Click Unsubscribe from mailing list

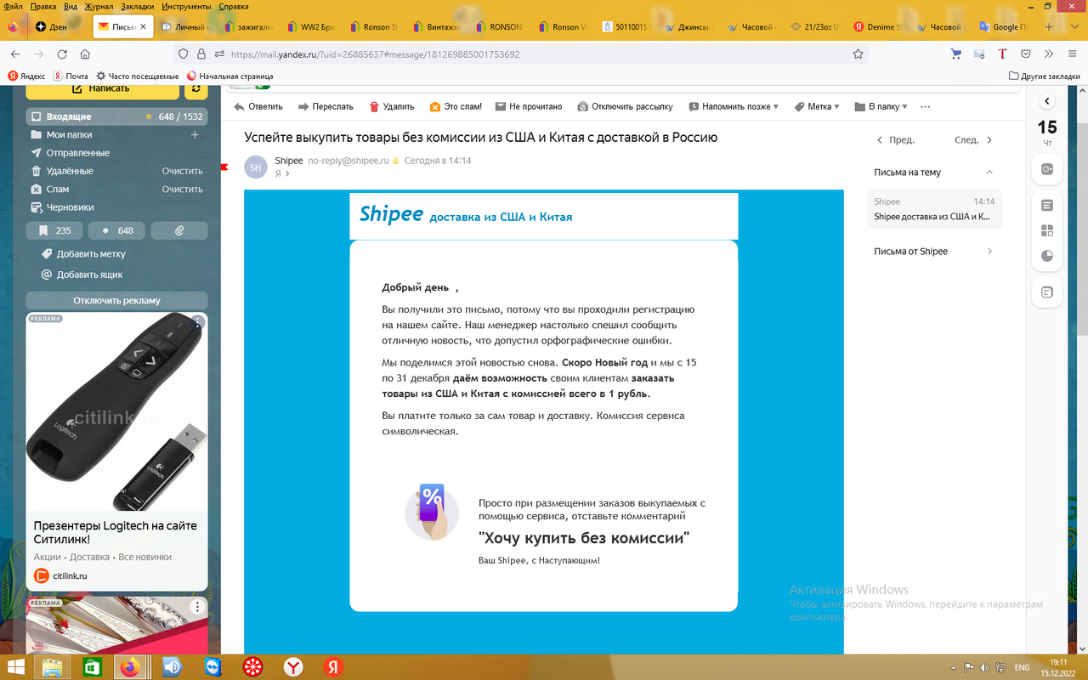(626, 107)
